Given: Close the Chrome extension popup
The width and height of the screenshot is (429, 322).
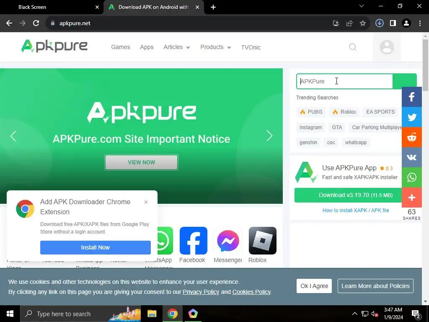Looking at the screenshot, I should 146,202.
